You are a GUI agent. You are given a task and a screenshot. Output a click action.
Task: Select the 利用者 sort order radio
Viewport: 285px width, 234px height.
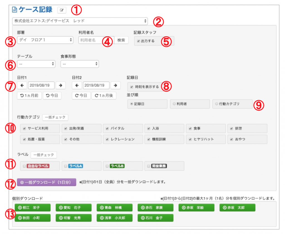(174, 104)
